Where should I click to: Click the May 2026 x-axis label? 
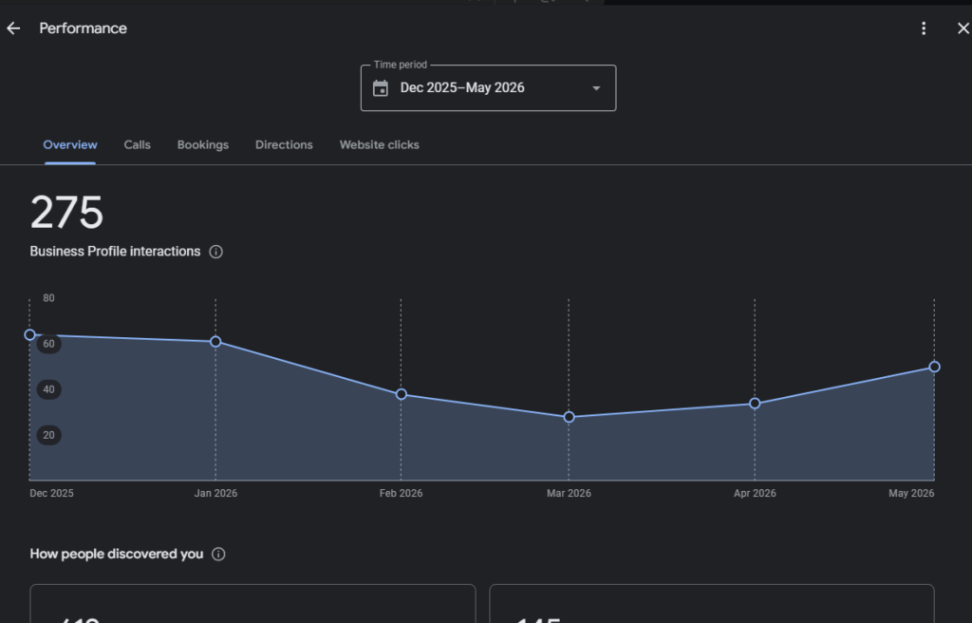coord(911,493)
